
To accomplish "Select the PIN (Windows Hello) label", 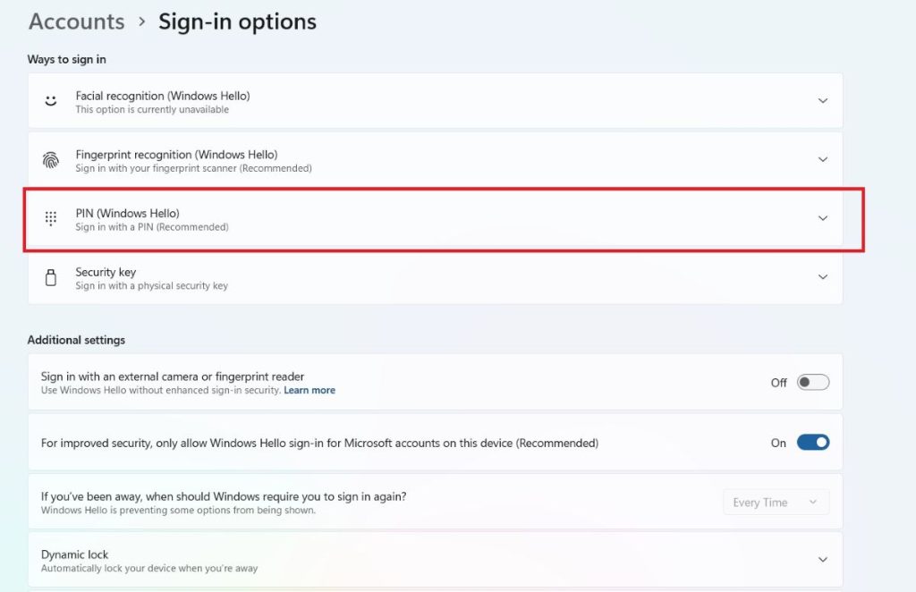I will click(127, 213).
